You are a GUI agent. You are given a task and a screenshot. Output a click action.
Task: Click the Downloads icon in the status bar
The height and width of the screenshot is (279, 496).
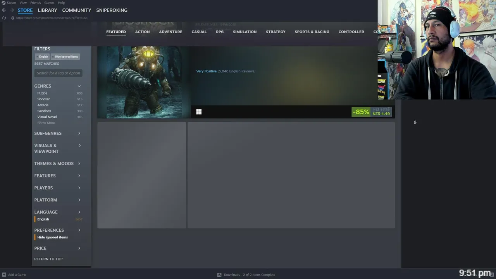pyautogui.click(x=219, y=275)
